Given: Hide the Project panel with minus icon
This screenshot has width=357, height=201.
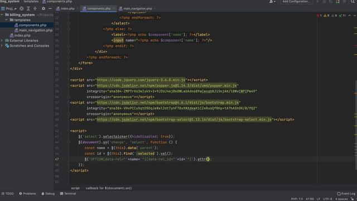Looking at the screenshot, I should click(x=50, y=9).
